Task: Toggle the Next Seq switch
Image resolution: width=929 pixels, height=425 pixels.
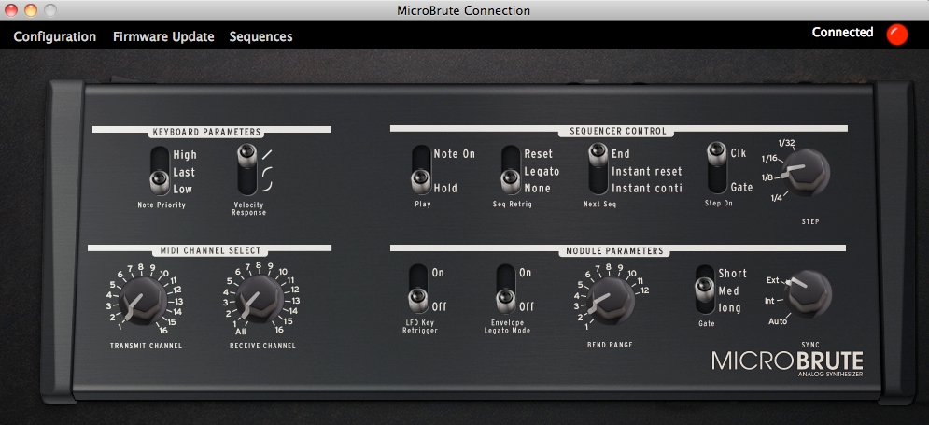Action: tap(598, 169)
